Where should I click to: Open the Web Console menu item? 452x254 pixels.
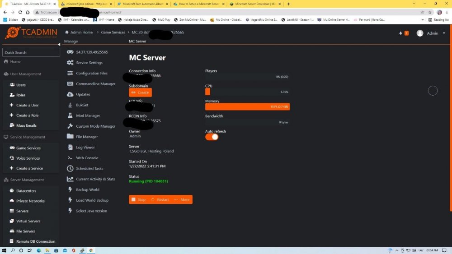point(87,158)
